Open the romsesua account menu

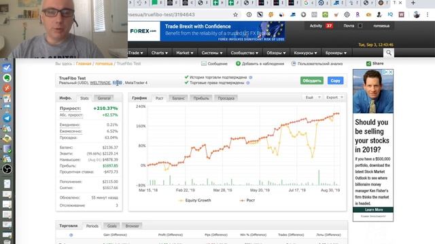click(381, 26)
